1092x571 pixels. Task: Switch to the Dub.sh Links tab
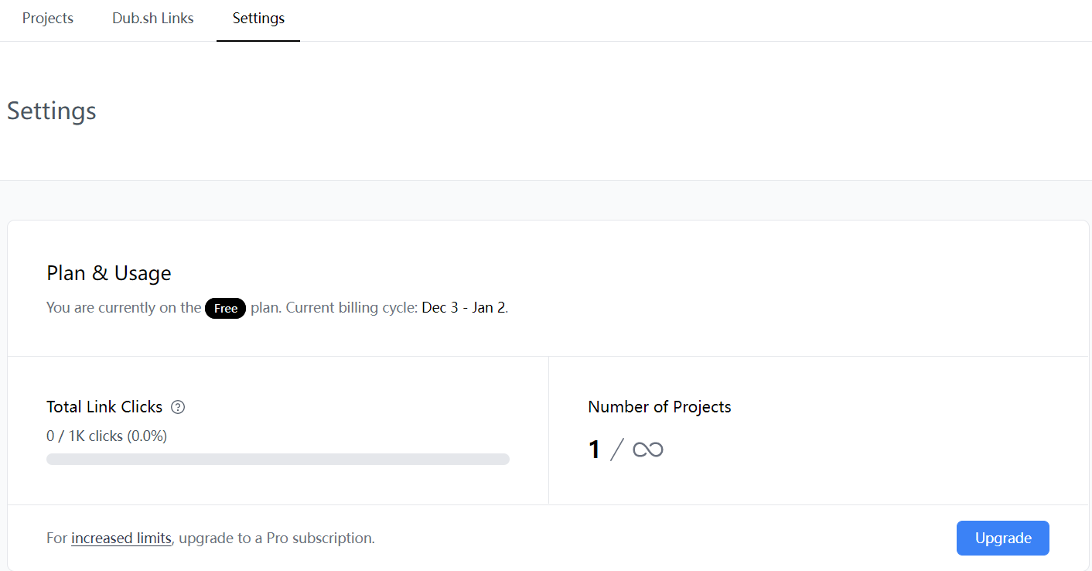(153, 19)
